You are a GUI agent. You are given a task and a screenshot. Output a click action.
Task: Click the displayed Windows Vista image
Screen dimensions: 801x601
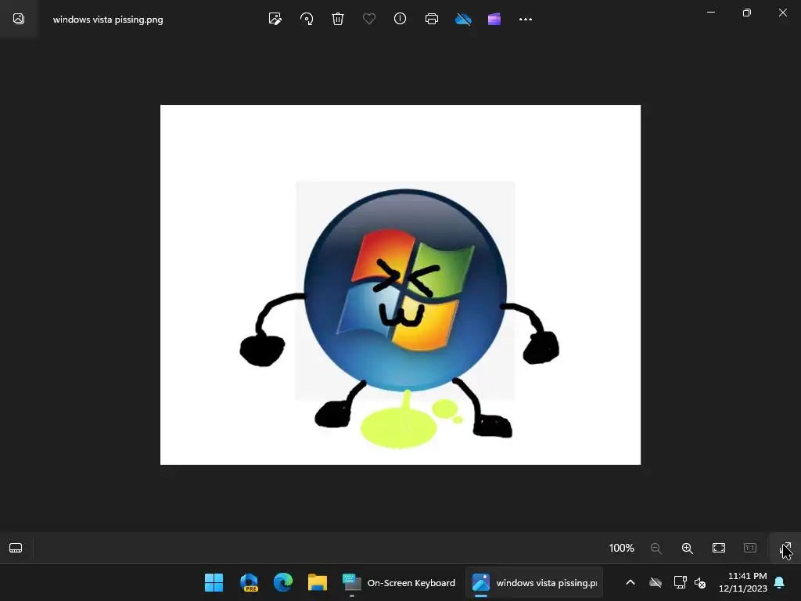tap(400, 285)
